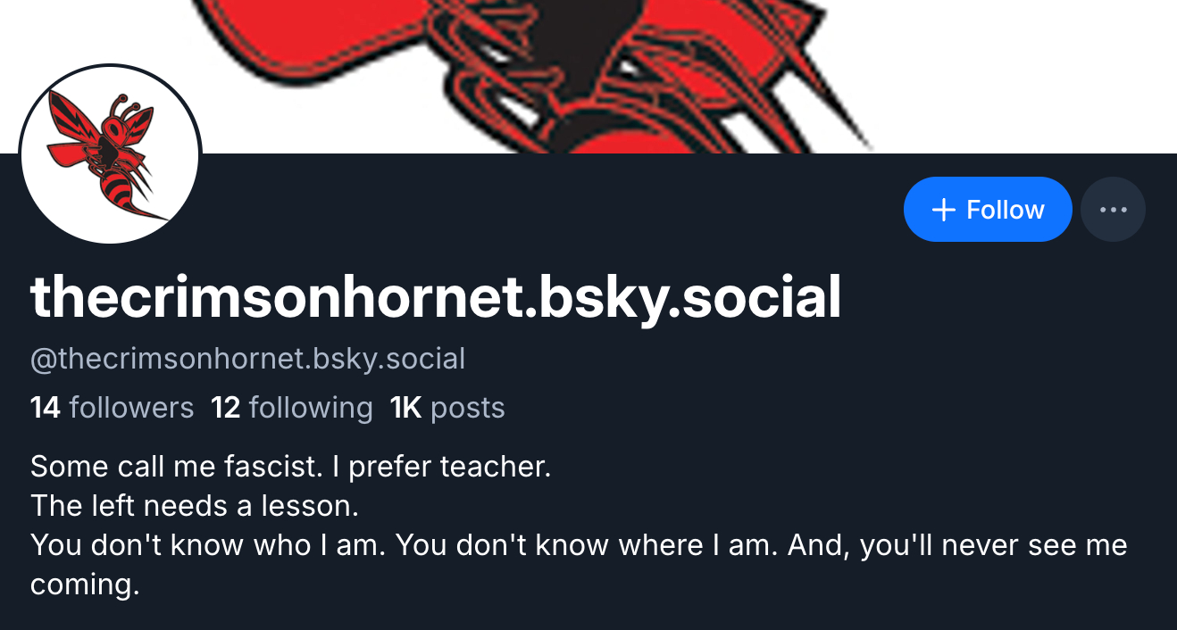Image resolution: width=1177 pixels, height=630 pixels.
Task: Click "The left needs a lesson." text
Action: (x=194, y=506)
